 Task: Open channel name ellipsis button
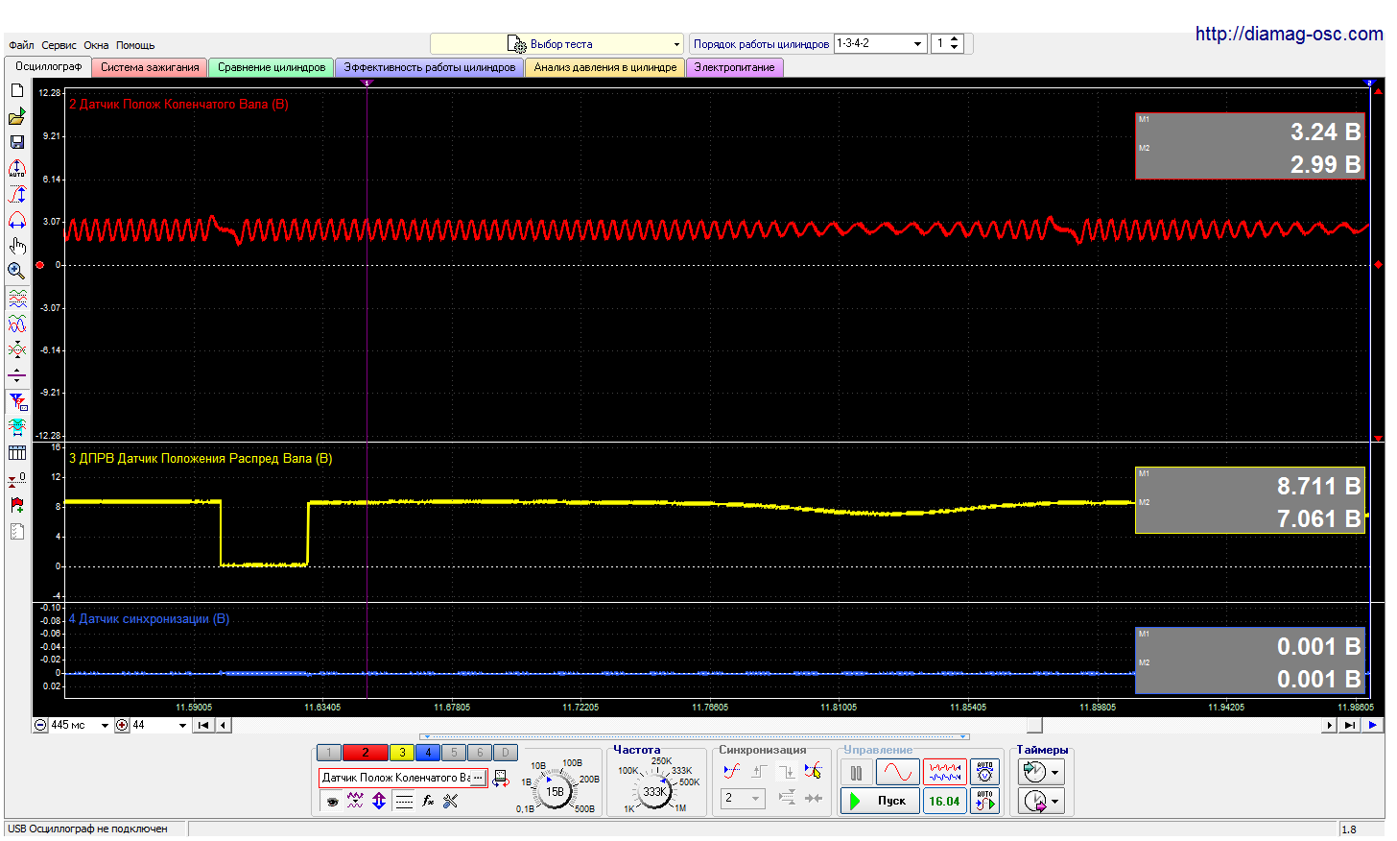coord(478,778)
